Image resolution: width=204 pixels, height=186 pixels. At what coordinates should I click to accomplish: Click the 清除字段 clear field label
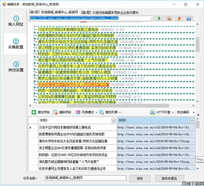coord(65,112)
